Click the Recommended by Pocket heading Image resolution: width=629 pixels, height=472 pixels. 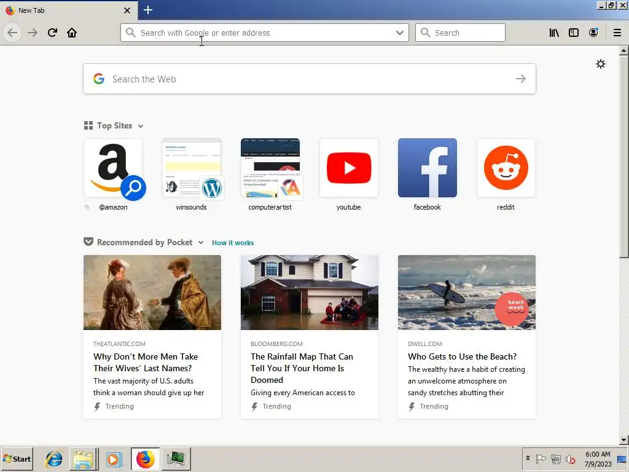coord(145,242)
